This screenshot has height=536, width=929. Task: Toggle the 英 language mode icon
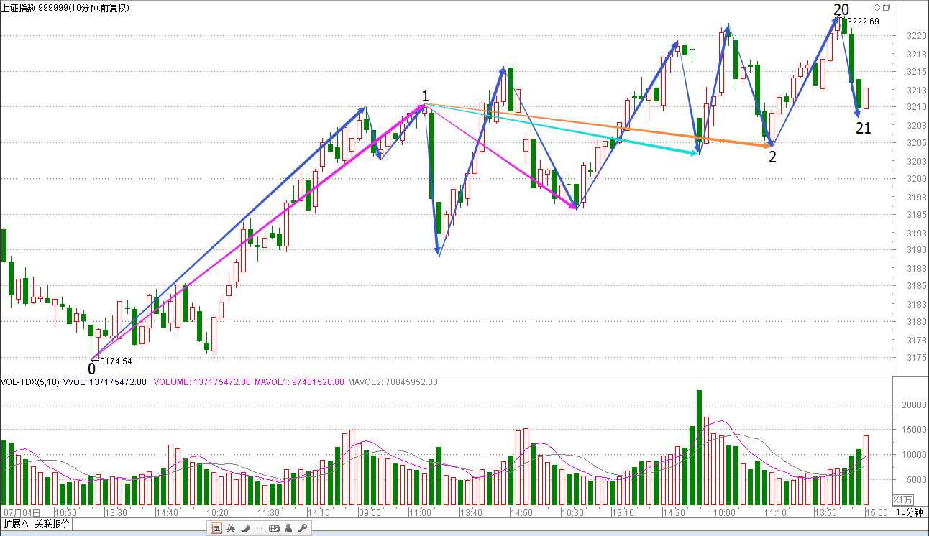tap(231, 528)
